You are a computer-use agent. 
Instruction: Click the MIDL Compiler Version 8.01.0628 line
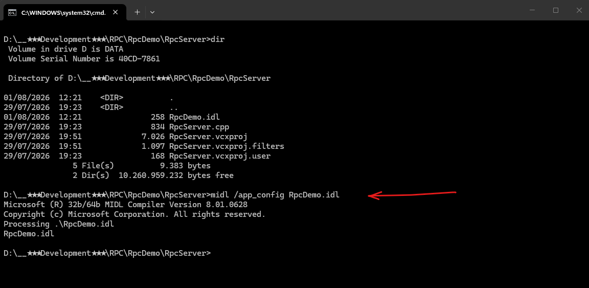[x=125, y=205]
